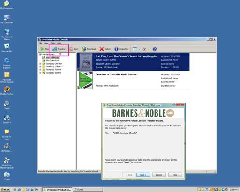Image resolution: width=240 pixels, height=192 pixels.
Task: Select the Media Library root node
Action: tap(48, 54)
